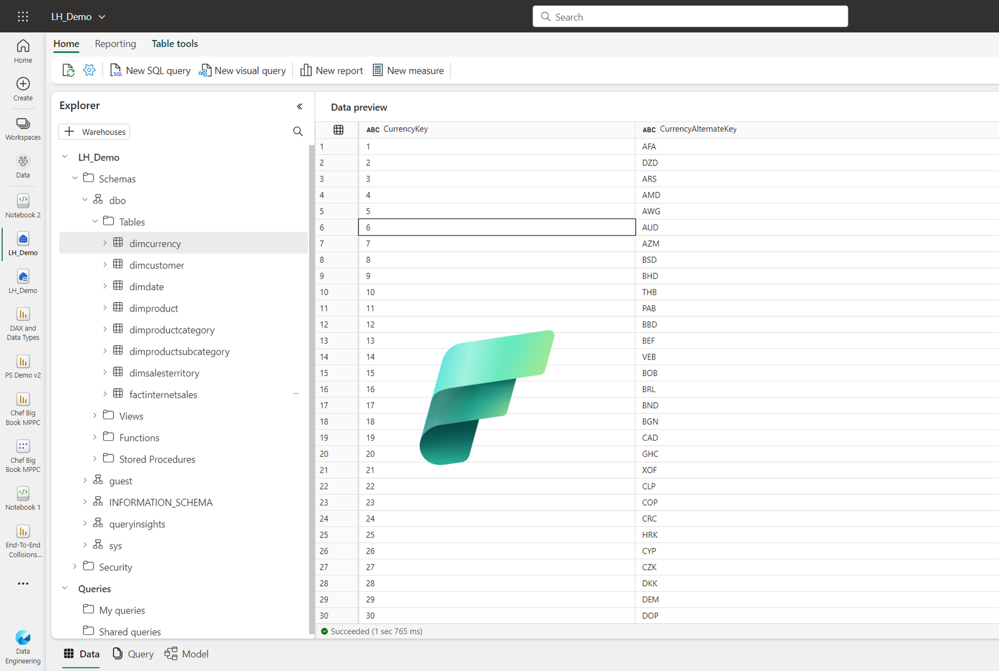Open the app launcher grid
The width and height of the screenshot is (999, 671).
click(22, 16)
